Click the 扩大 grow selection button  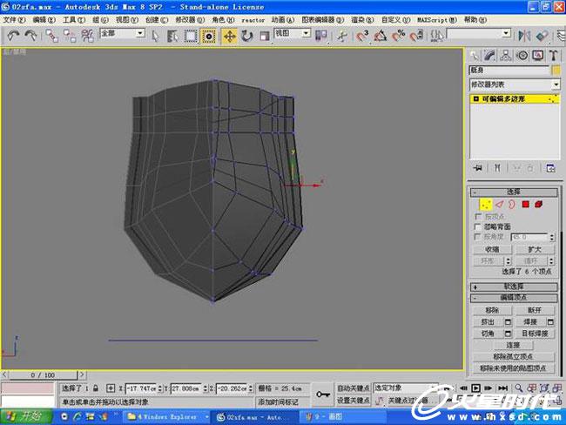pyautogui.click(x=535, y=249)
